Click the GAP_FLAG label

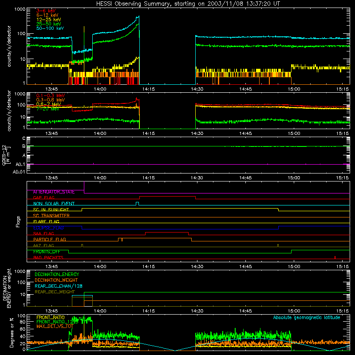(43, 197)
